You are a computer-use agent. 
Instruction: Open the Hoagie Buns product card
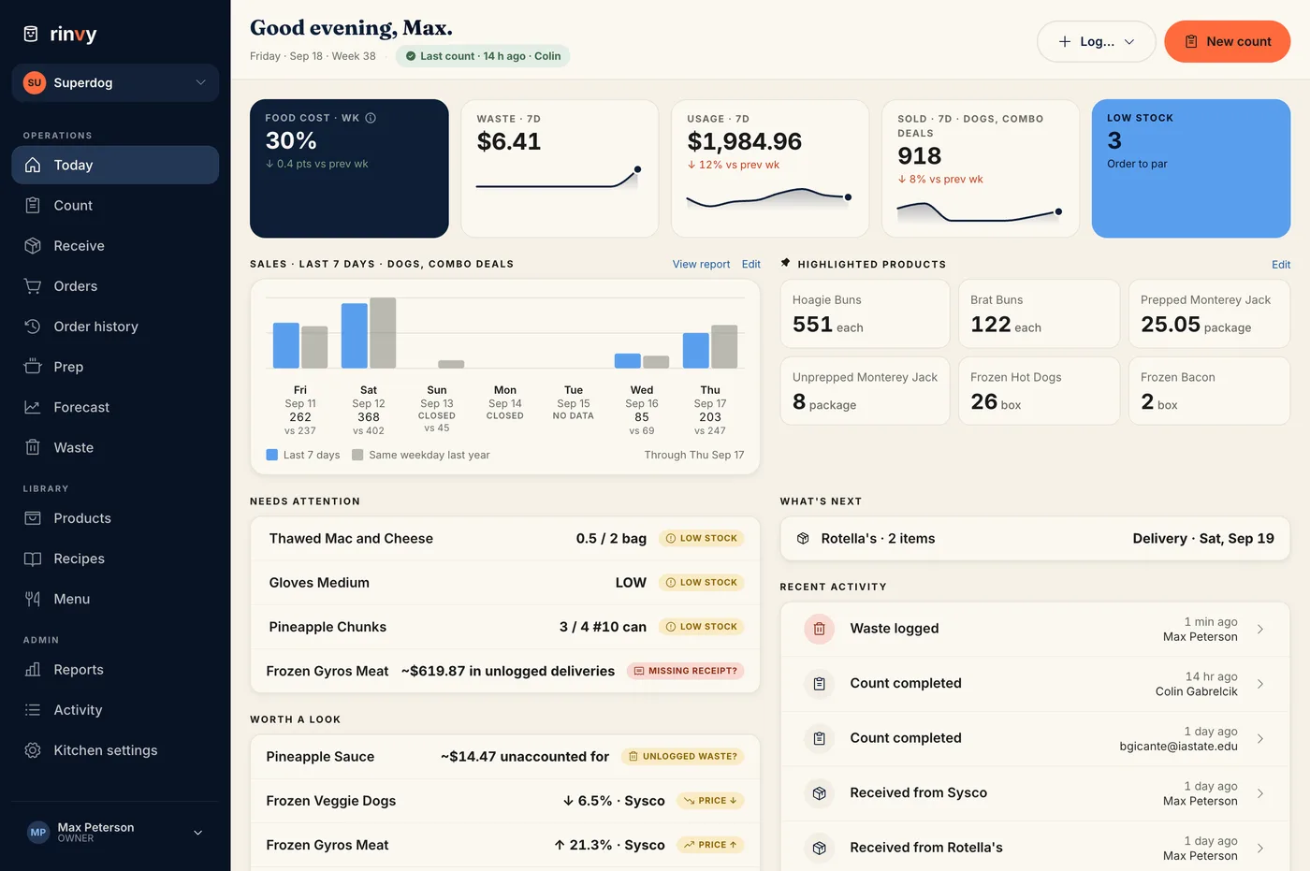point(865,313)
